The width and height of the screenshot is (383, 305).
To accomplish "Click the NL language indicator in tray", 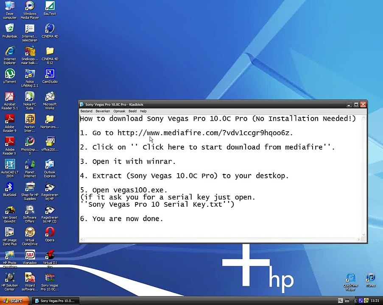I will click(340, 301).
